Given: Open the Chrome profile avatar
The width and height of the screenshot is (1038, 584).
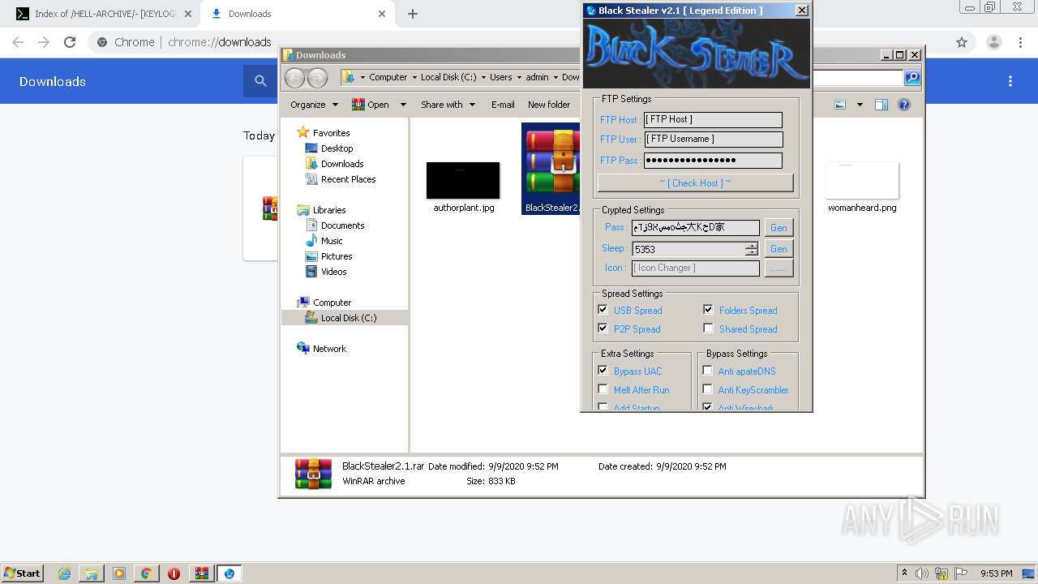Looking at the screenshot, I should click(x=993, y=42).
